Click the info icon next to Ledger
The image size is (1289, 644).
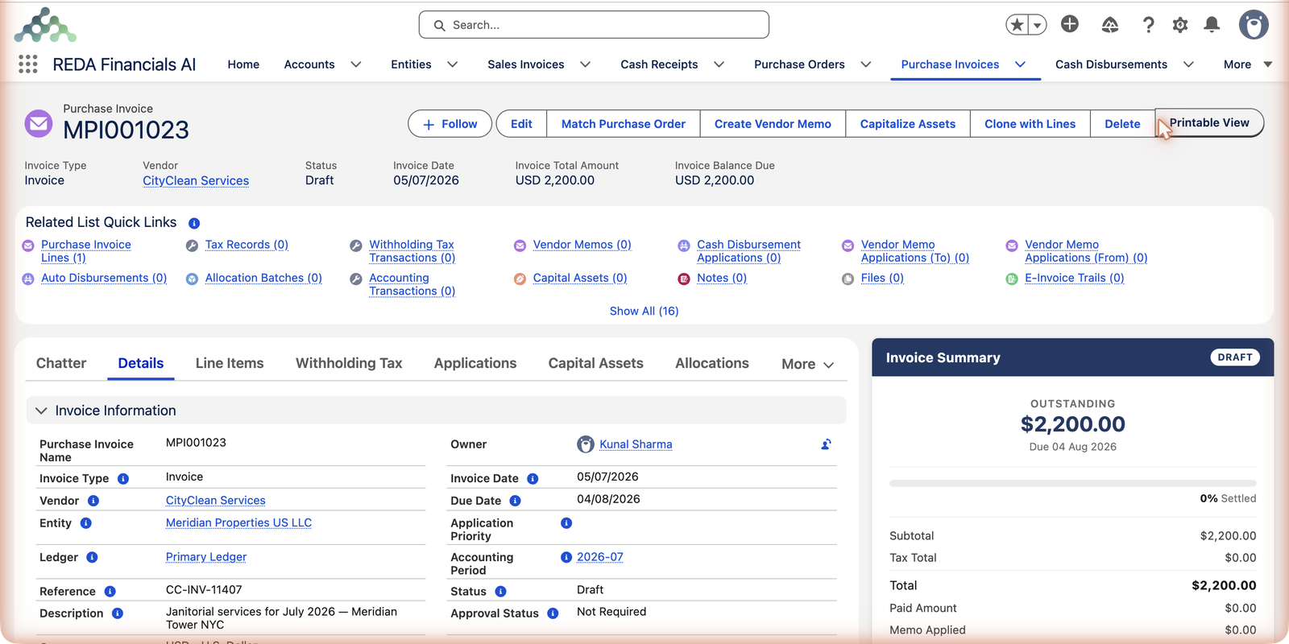(92, 557)
